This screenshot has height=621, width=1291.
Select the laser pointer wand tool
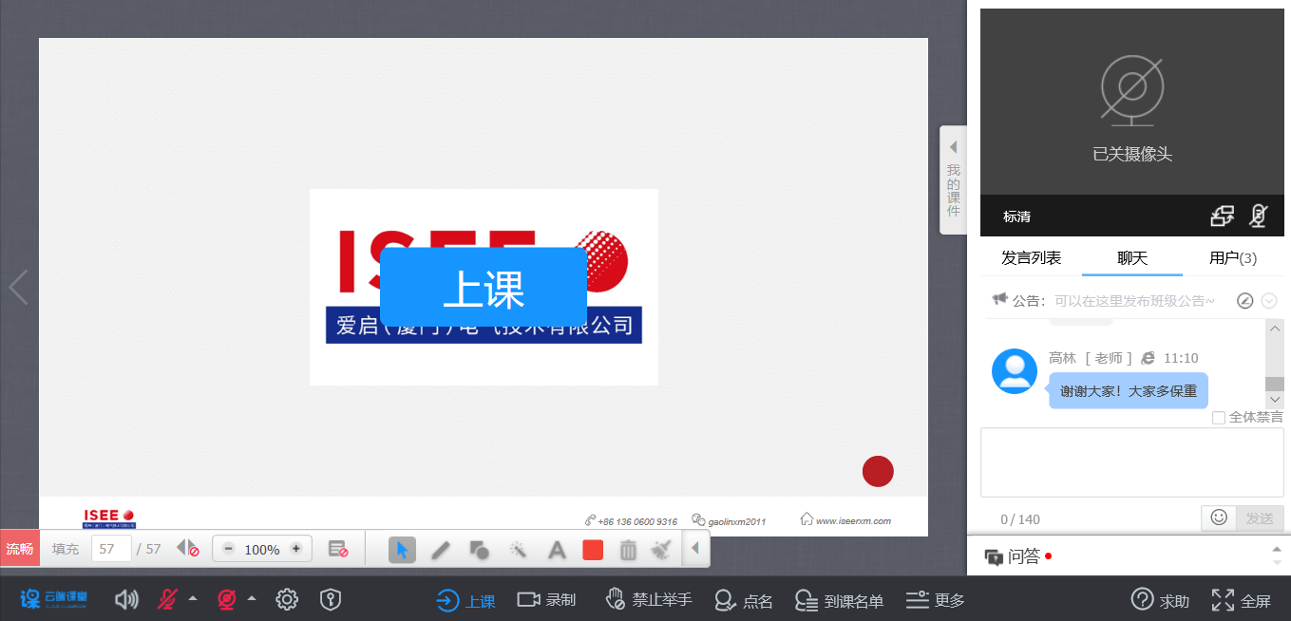coord(518,550)
